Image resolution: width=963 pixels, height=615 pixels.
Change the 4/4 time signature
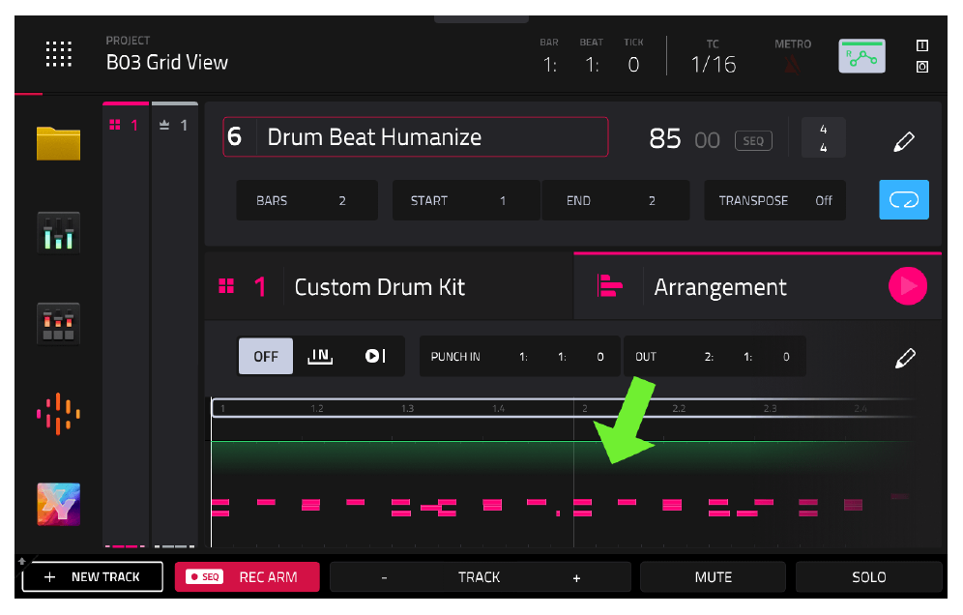point(823,138)
